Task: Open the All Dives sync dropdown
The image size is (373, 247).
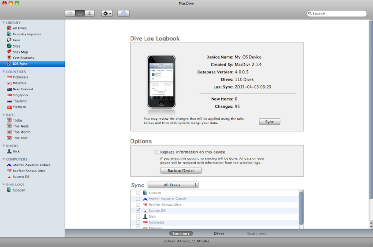Action: click(173, 185)
